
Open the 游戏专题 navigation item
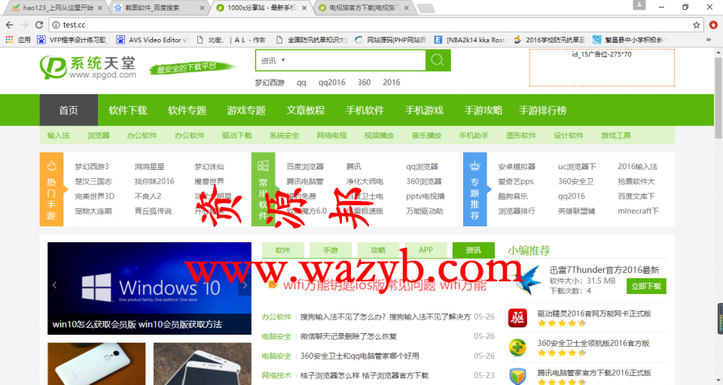(x=246, y=110)
